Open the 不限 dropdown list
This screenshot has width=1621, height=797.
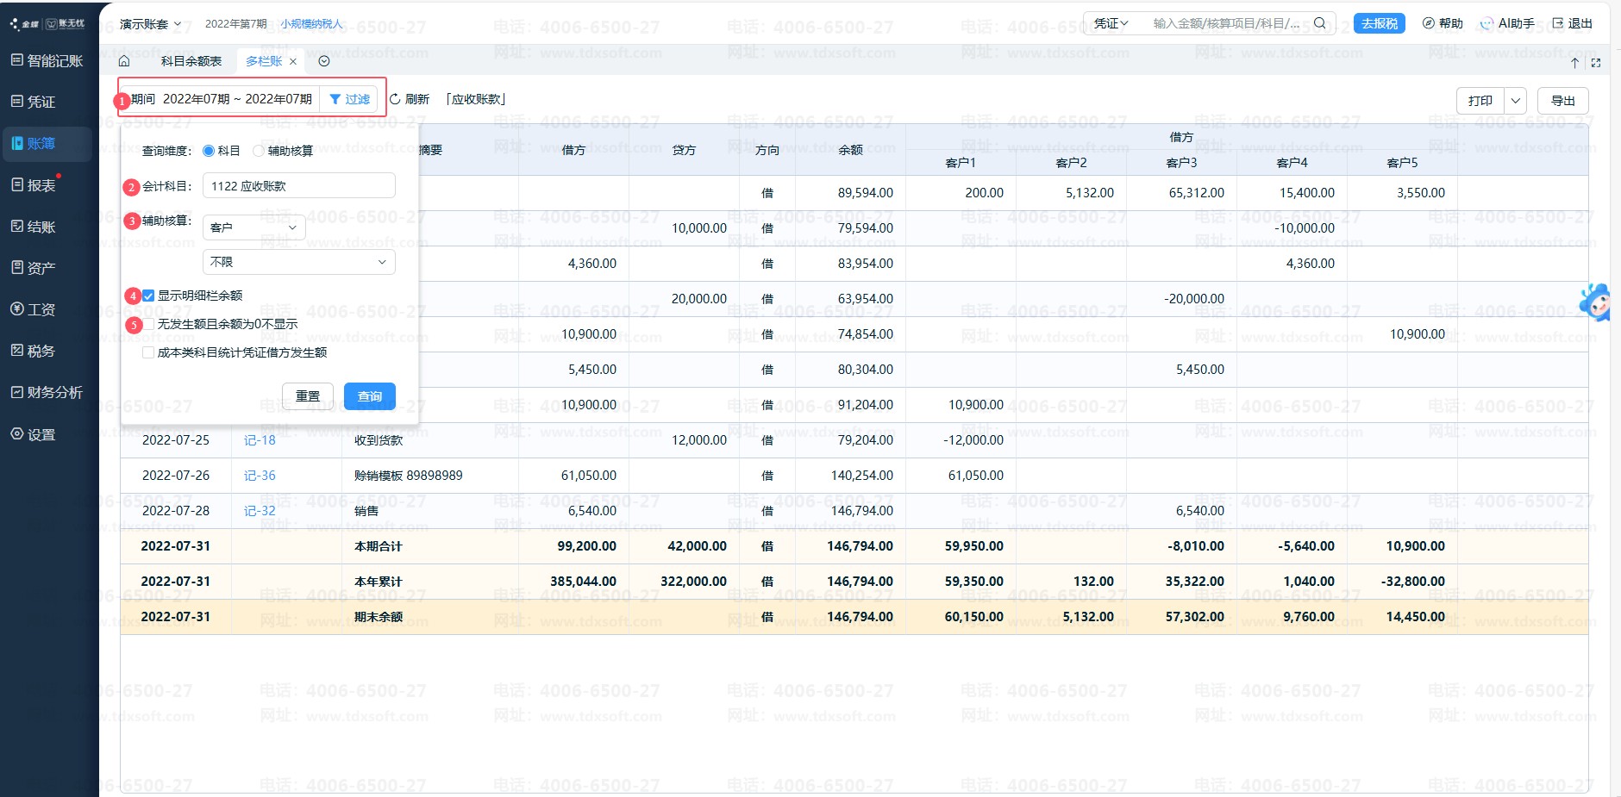298,262
